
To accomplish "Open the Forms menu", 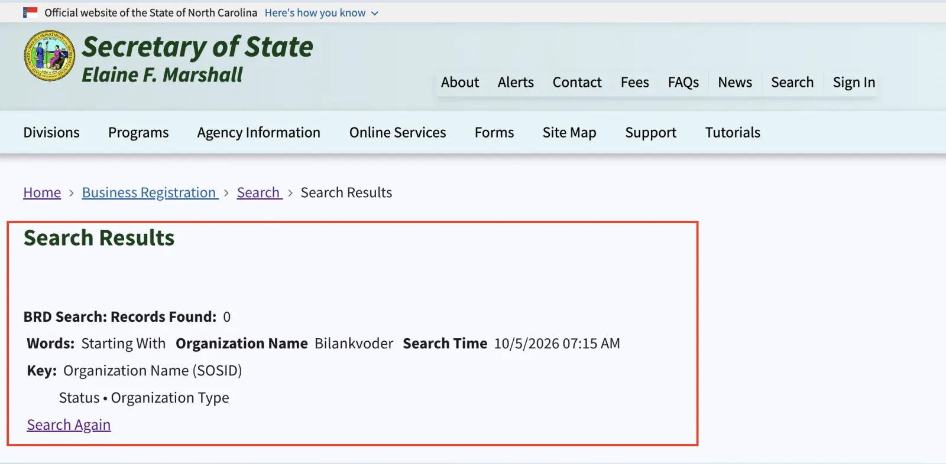I will 494,133.
